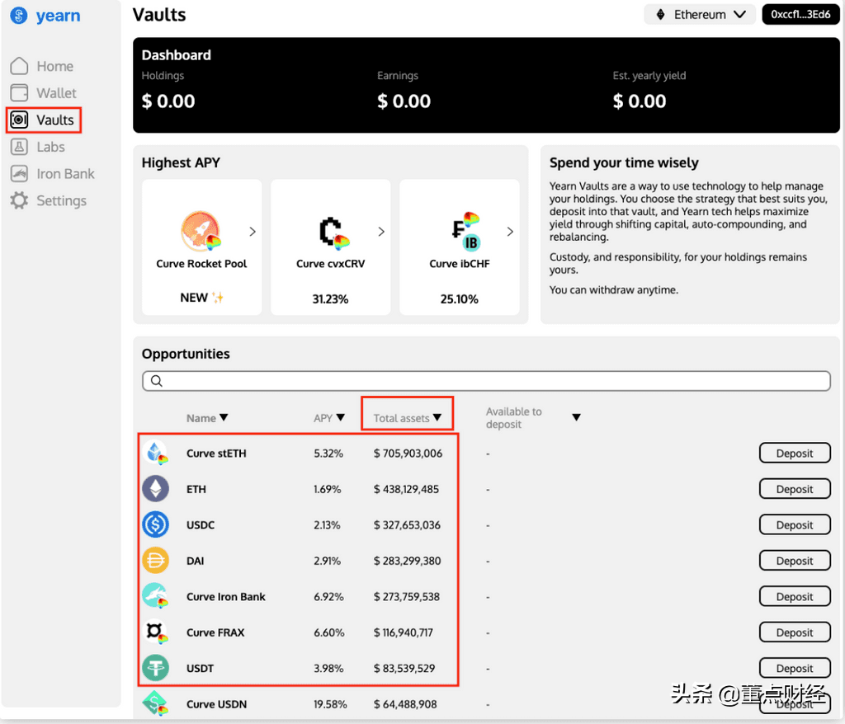
Task: Click the Curve USDN vault name
Action: click(217, 704)
